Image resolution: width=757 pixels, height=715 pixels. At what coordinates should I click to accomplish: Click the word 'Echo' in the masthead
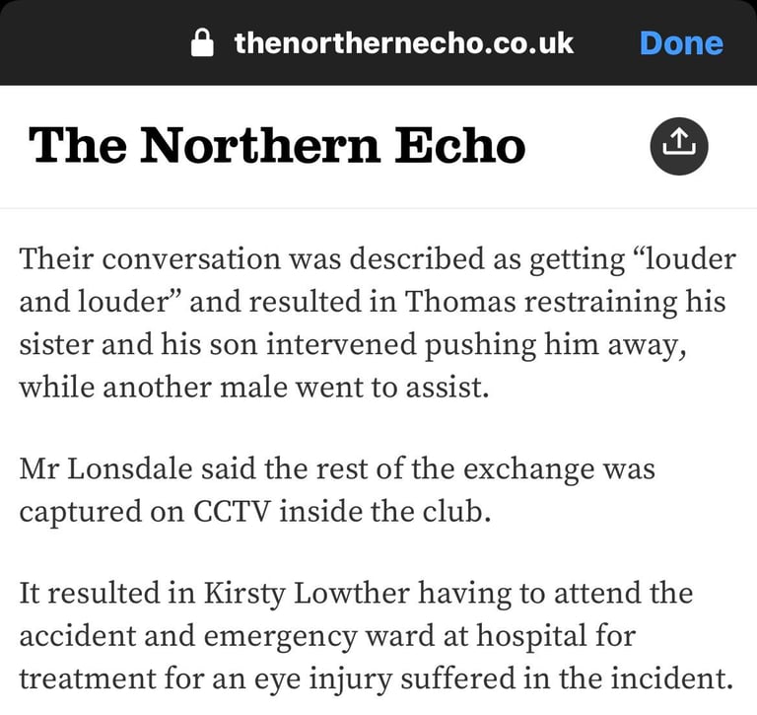(459, 145)
